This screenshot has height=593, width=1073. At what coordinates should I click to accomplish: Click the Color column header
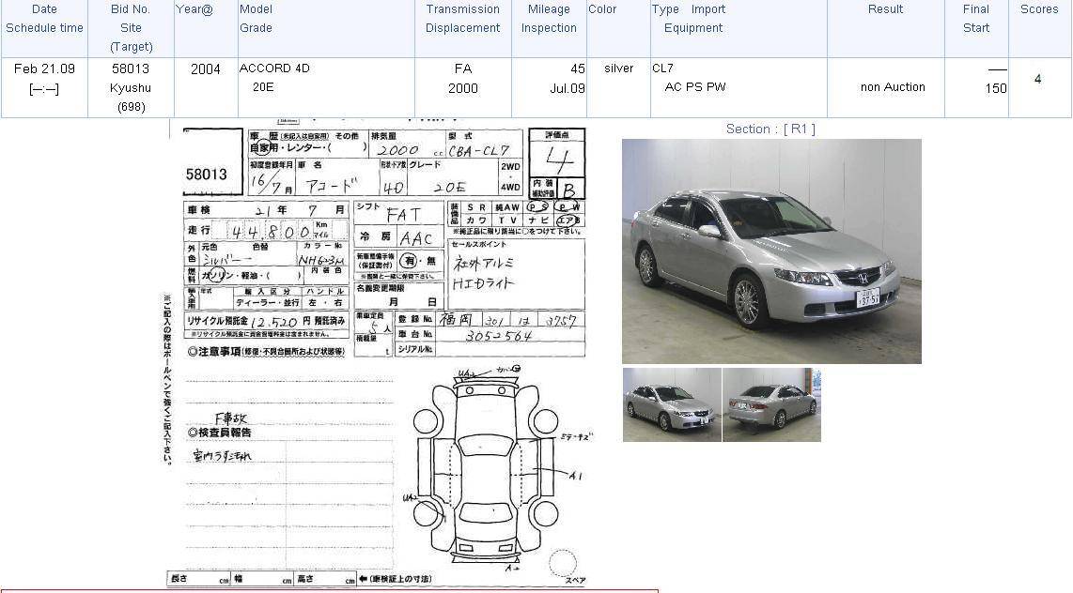point(602,9)
